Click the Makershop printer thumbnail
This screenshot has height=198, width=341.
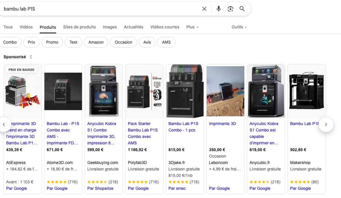point(307,91)
